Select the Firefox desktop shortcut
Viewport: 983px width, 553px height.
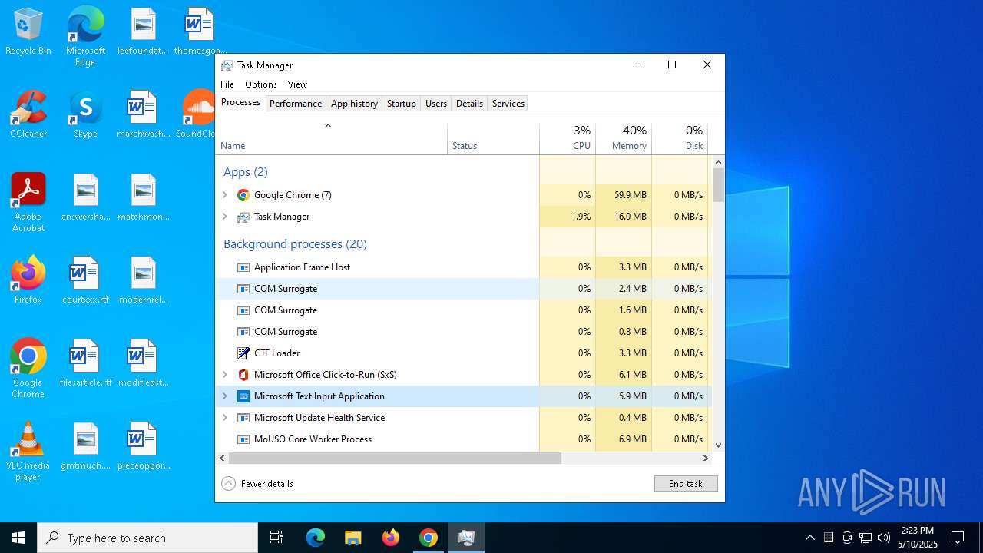pos(28,280)
